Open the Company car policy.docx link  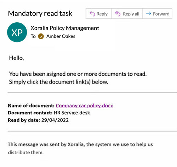[84, 105]
